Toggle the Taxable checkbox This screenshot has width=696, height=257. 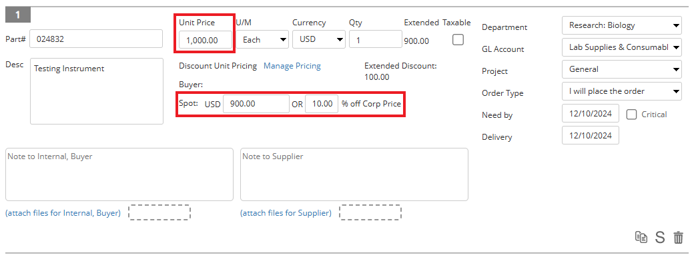coord(458,39)
